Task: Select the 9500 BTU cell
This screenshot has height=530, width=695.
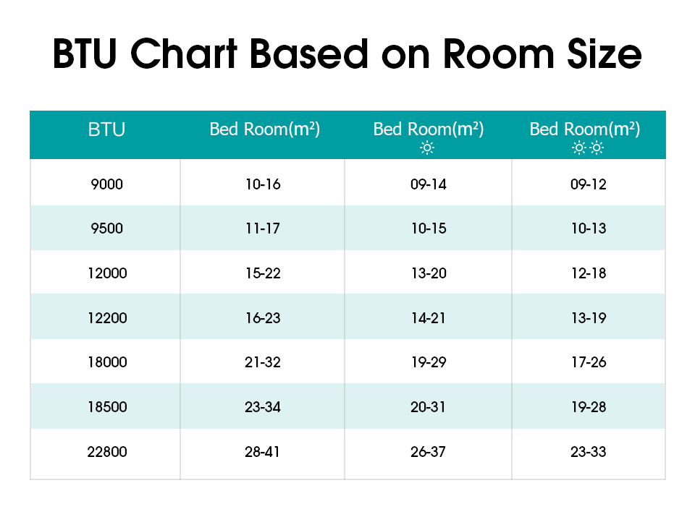Action: tap(107, 228)
